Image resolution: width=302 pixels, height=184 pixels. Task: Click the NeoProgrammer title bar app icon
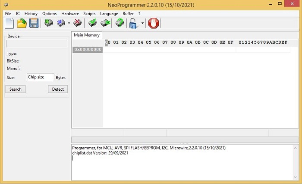pos(6,5)
